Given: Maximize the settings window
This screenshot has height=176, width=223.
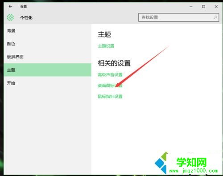Looking at the screenshot, I should [203, 7].
